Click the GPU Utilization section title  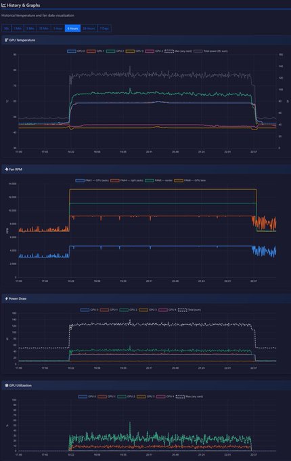pyautogui.click(x=20, y=386)
